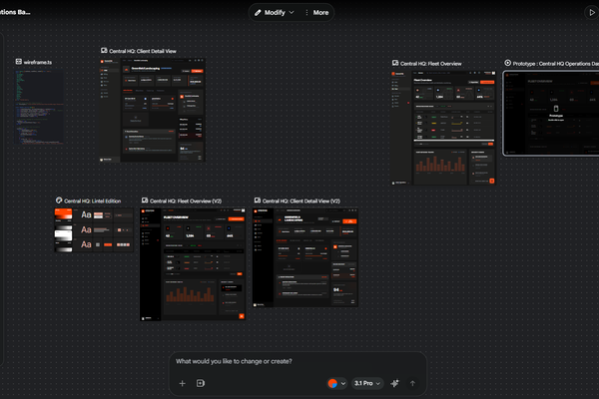Select the Fleet Overview (V2) frame thumbnail
Viewport: 599px width, 399px height.
click(193, 264)
